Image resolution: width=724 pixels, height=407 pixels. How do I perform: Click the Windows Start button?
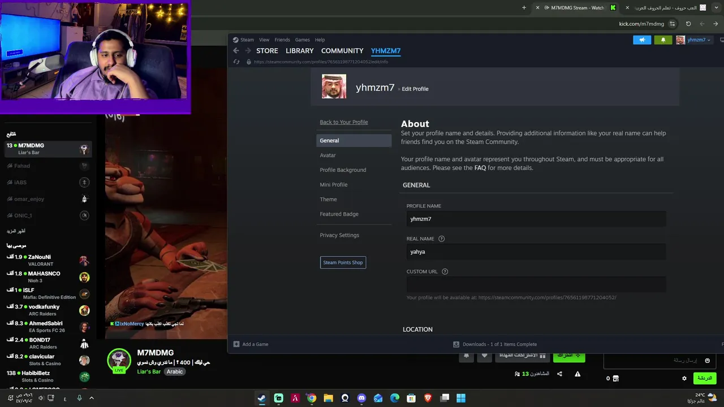(x=461, y=398)
